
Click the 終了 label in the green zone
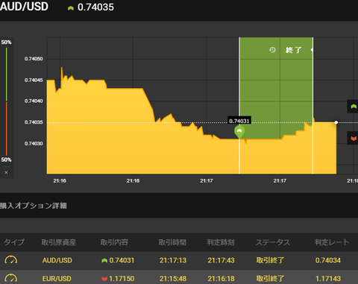click(x=294, y=50)
